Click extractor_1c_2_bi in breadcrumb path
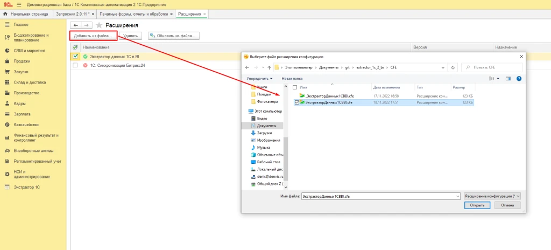This screenshot has height=250, width=551. 371,67
